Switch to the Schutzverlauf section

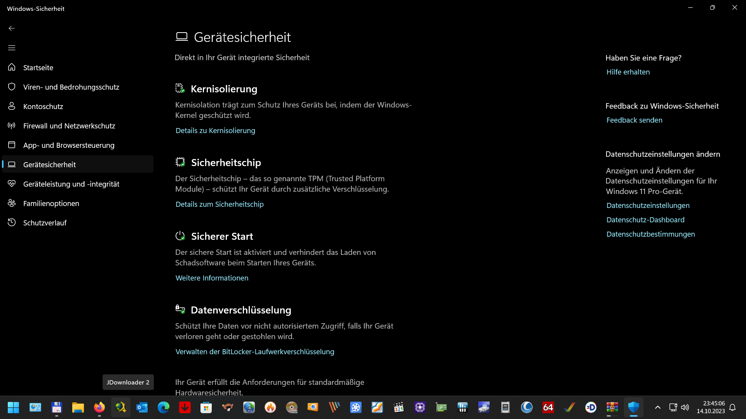point(44,222)
